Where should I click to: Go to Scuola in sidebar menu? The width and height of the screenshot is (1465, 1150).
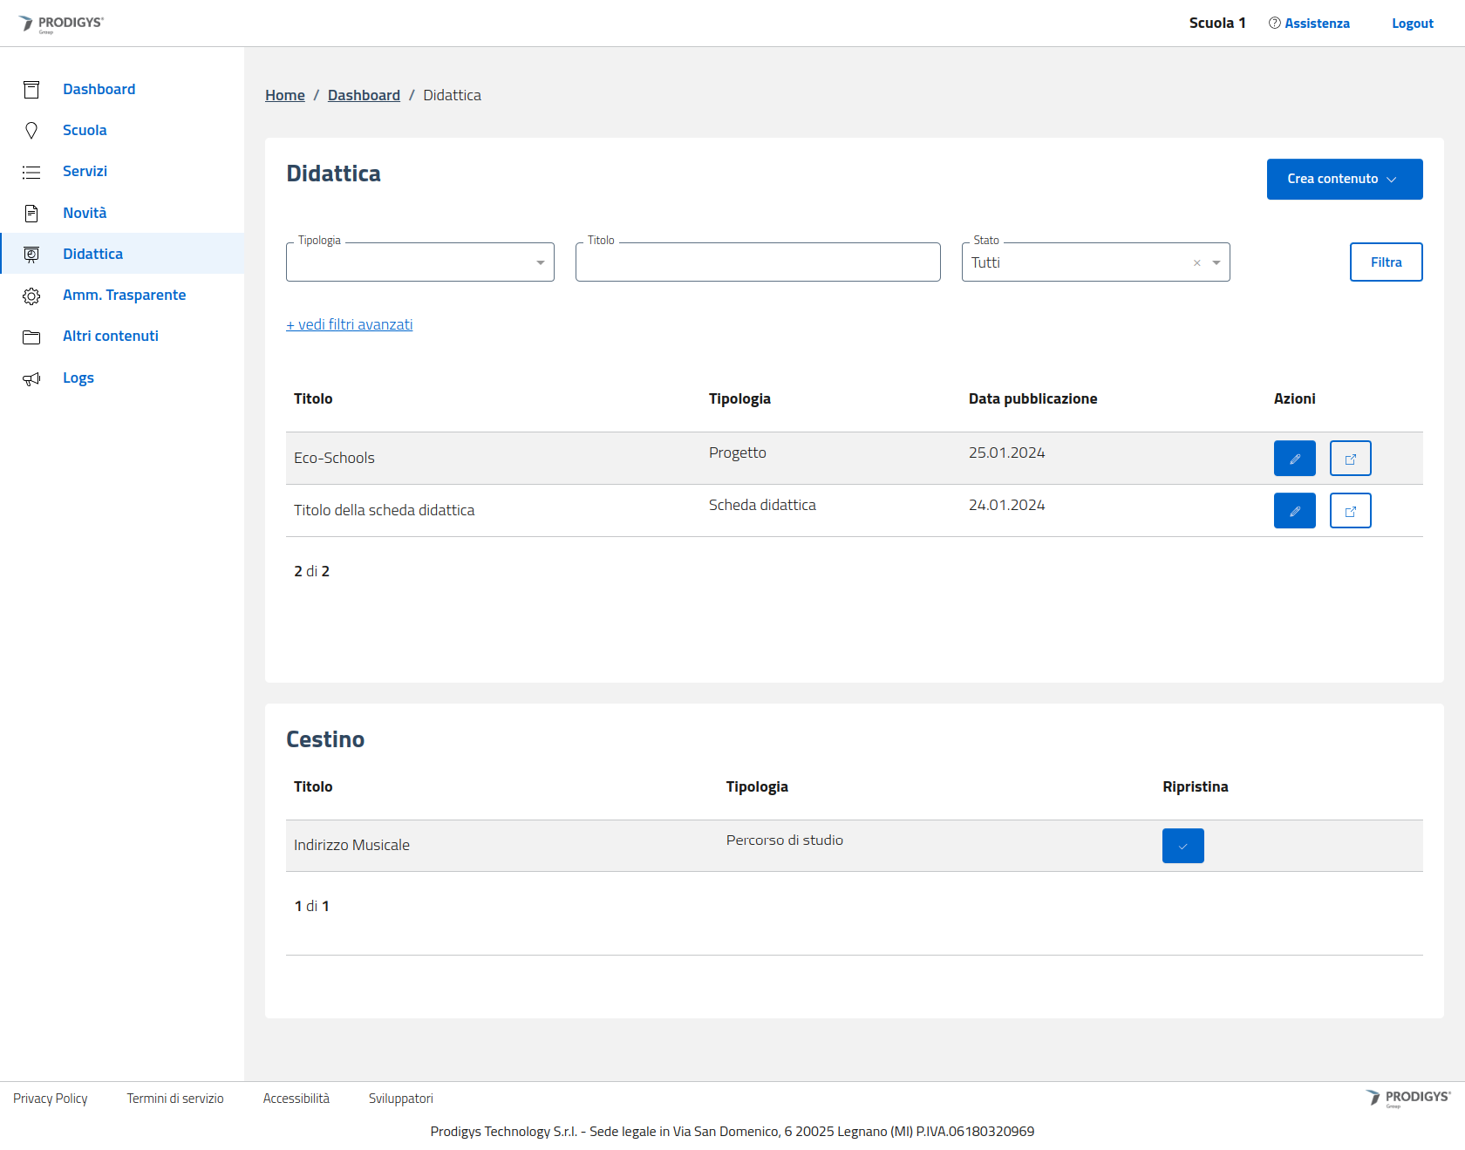[85, 130]
